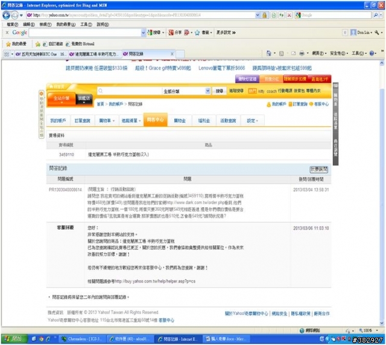Click the browser Back arrow button
386x345 pixels.
coord(7,15)
